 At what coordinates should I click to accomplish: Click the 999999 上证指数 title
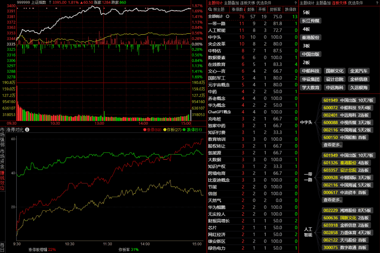point(31,2)
